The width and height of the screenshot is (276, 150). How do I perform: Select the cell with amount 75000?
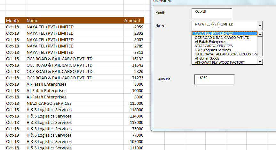pyautogui.click(x=134, y=129)
